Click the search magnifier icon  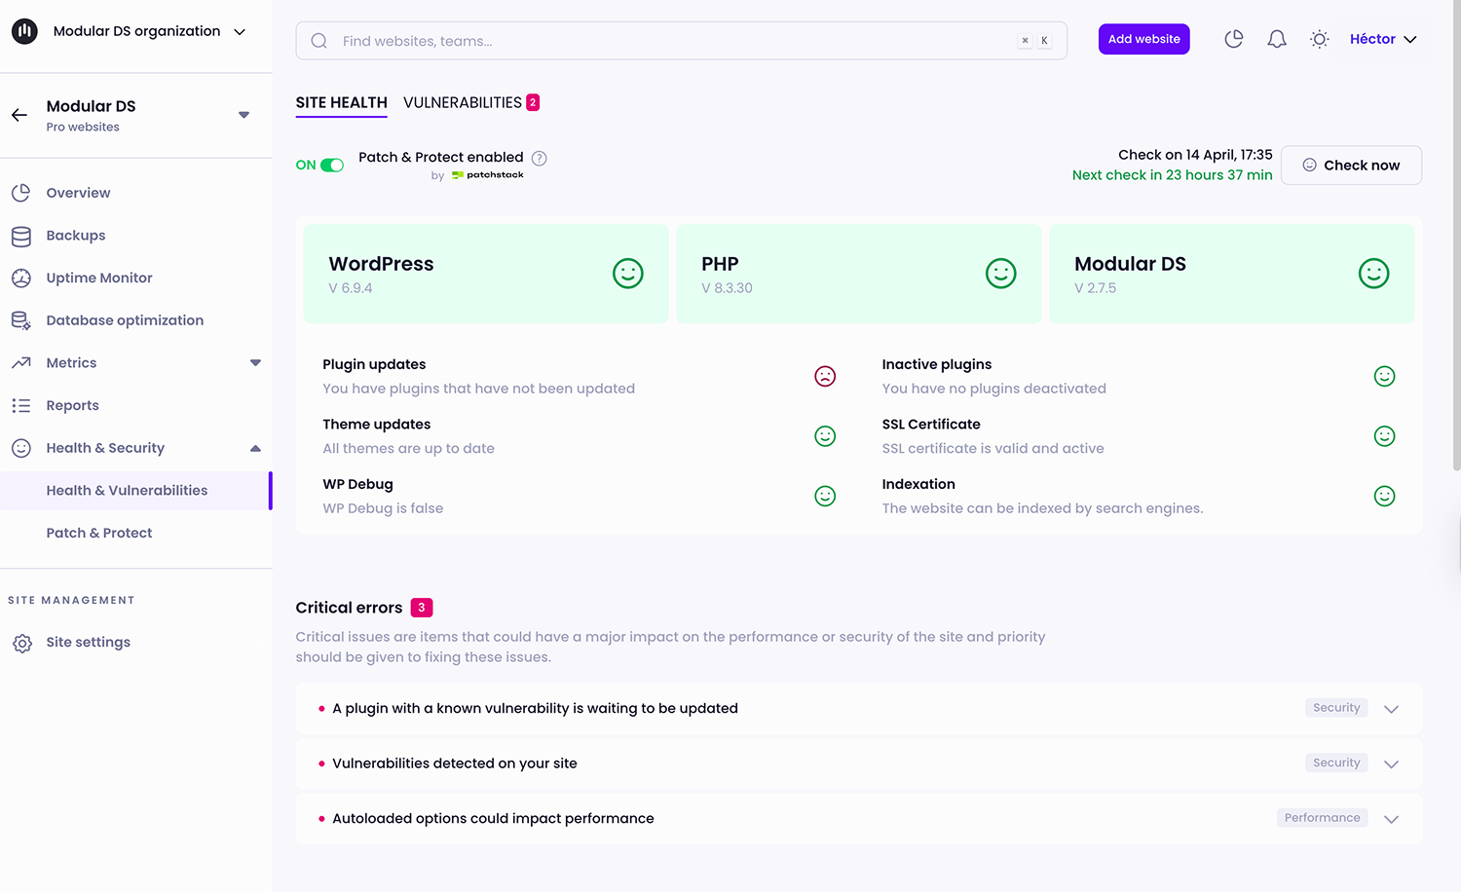tap(318, 41)
